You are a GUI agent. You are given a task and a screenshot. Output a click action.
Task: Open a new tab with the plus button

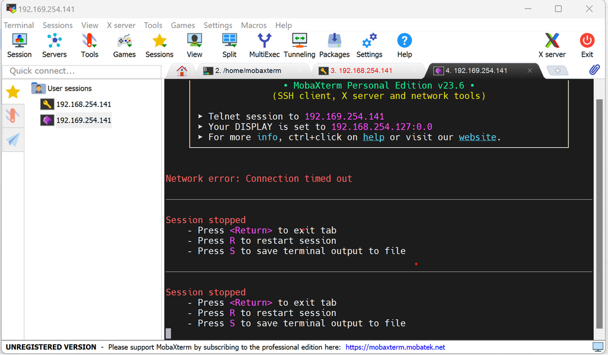[558, 70]
